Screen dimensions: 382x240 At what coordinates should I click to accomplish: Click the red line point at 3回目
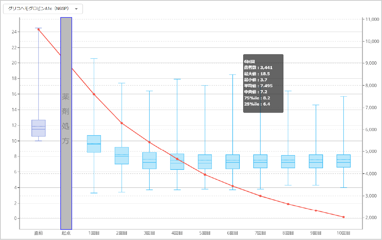pyautogui.click(x=149, y=142)
